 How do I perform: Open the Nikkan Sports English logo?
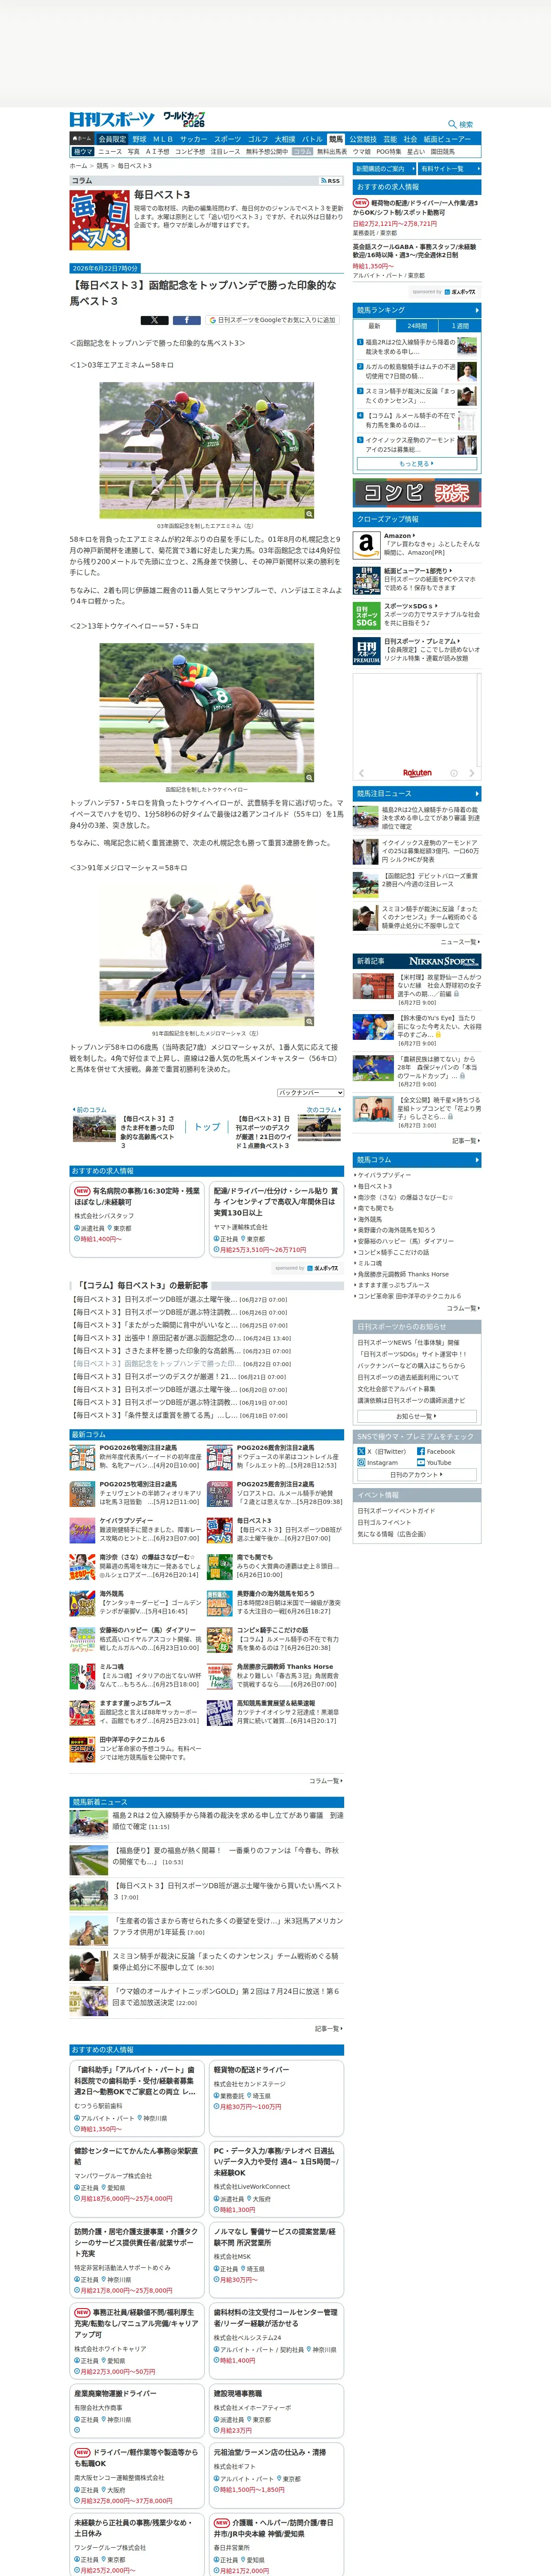coord(444,961)
